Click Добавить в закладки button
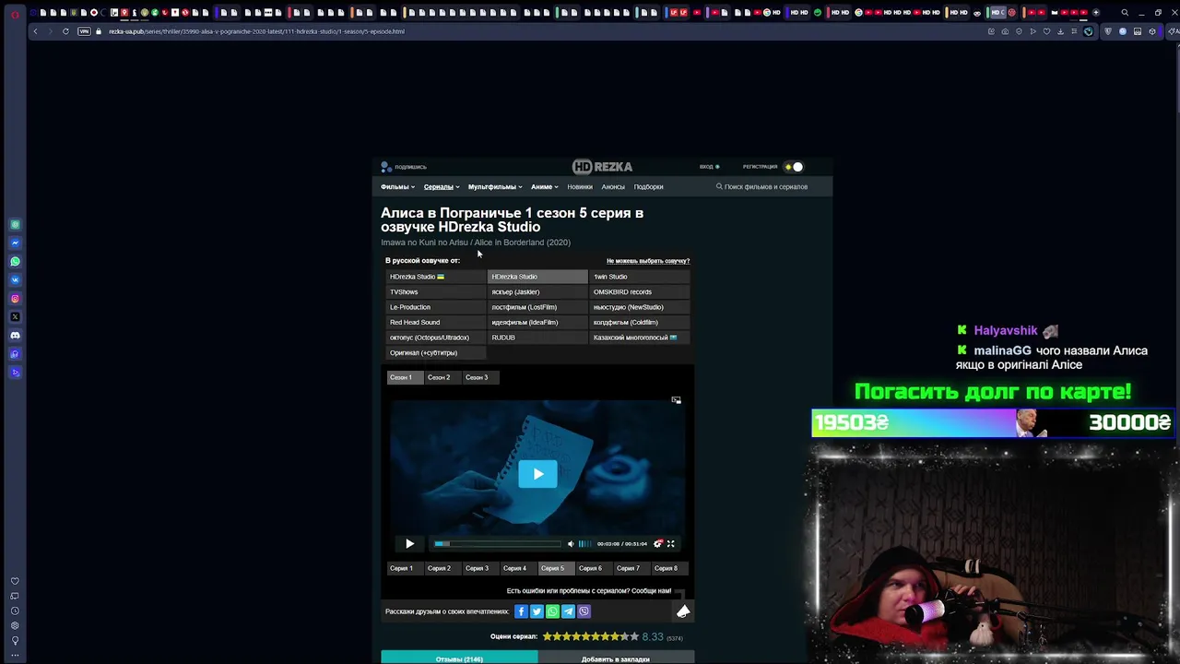Viewport: 1180px width, 664px height. point(616,658)
